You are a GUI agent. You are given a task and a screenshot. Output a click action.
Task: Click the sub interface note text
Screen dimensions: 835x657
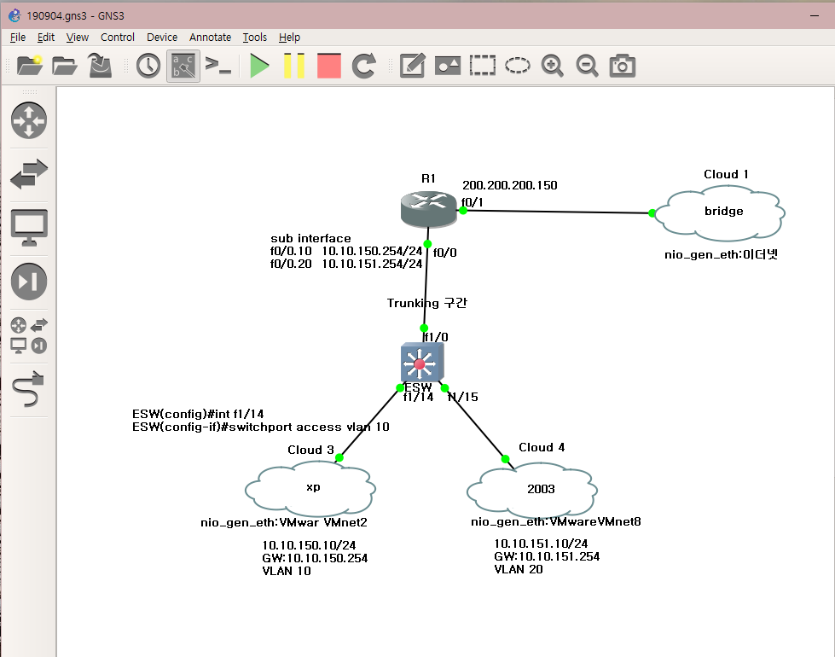pyautogui.click(x=346, y=251)
